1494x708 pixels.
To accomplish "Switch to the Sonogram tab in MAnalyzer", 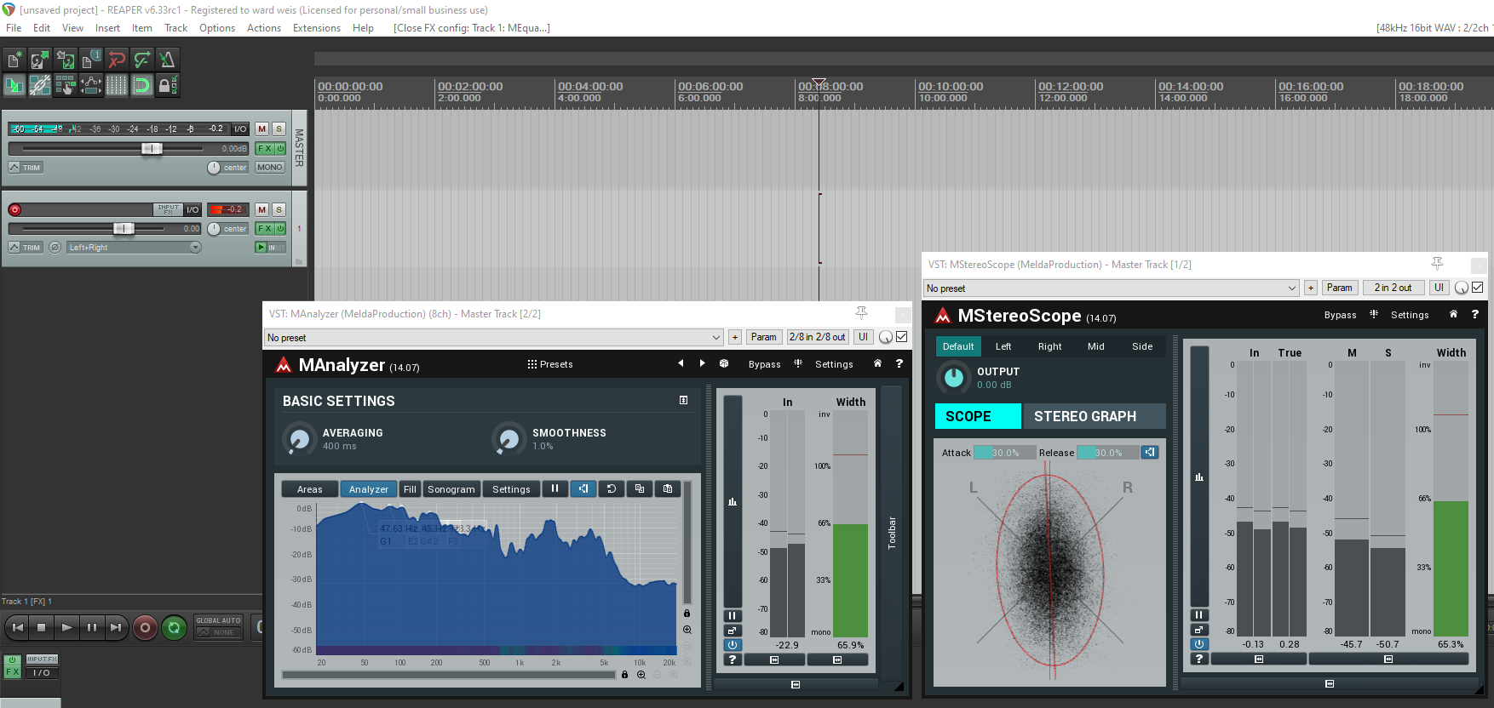I will tap(451, 489).
